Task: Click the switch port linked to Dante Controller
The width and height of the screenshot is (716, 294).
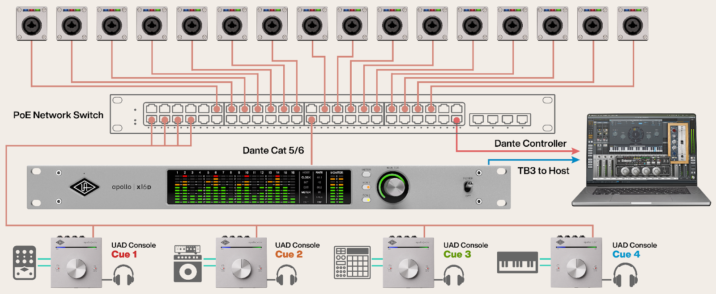Action: [456, 120]
